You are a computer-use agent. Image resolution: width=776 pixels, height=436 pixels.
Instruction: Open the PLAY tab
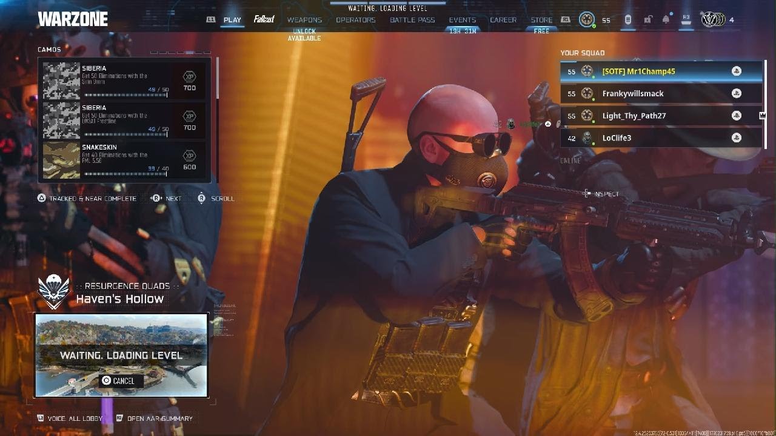pyautogui.click(x=232, y=20)
